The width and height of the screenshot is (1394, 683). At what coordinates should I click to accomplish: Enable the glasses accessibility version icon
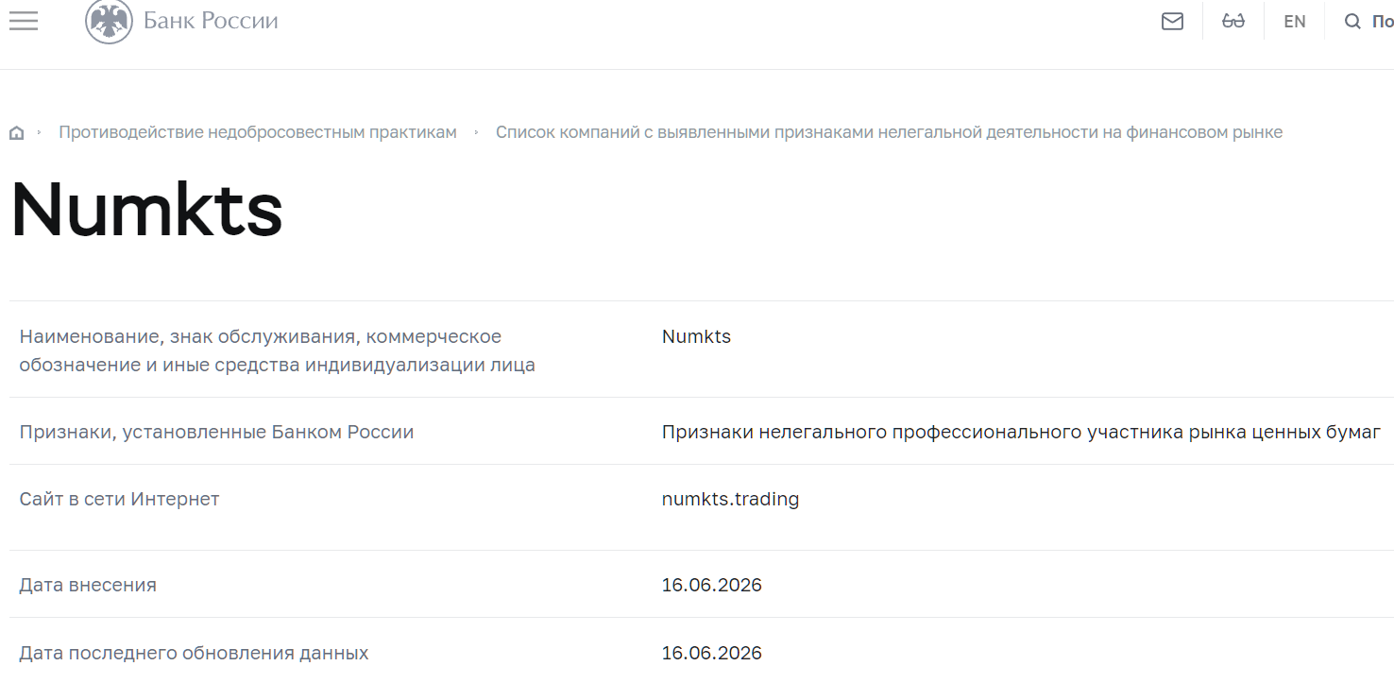coord(1233,21)
